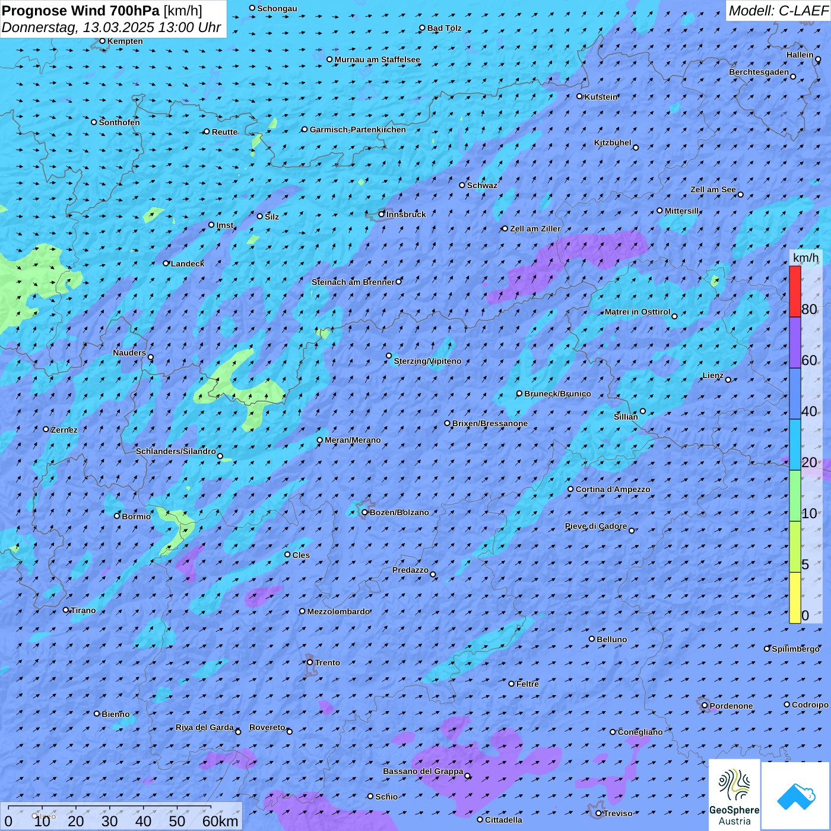Select the Zell am Ziller label
Image resolution: width=831 pixels, height=831 pixels.
[x=535, y=229]
